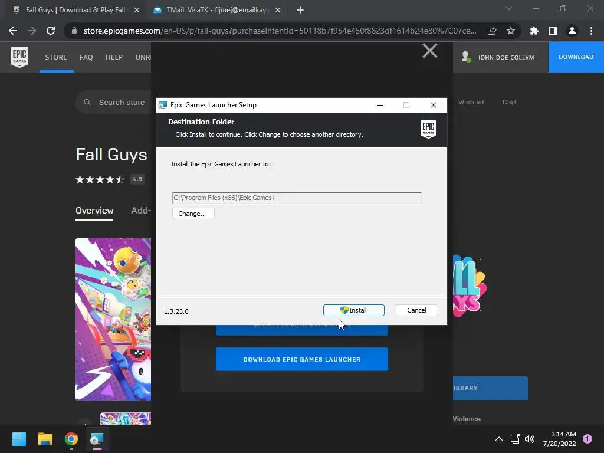604x453 pixels.
Task: Click the search magnifier icon
Action: click(87, 102)
